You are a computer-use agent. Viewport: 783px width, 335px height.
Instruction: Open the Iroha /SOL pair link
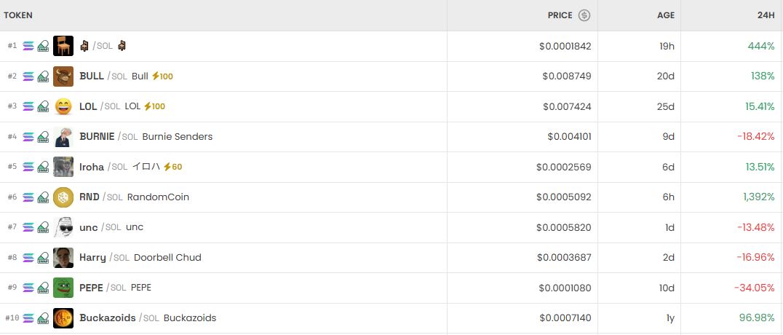pos(92,167)
